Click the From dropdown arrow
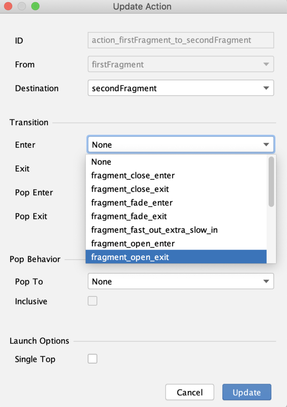Viewport: 287px width, 407px height. pyautogui.click(x=266, y=64)
